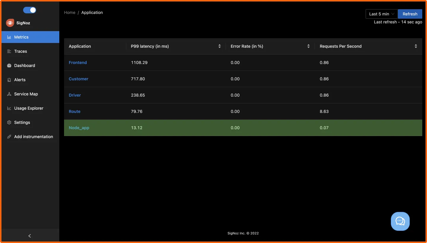Select latency value 1108.29
The width and height of the screenshot is (427, 243).
click(x=139, y=63)
